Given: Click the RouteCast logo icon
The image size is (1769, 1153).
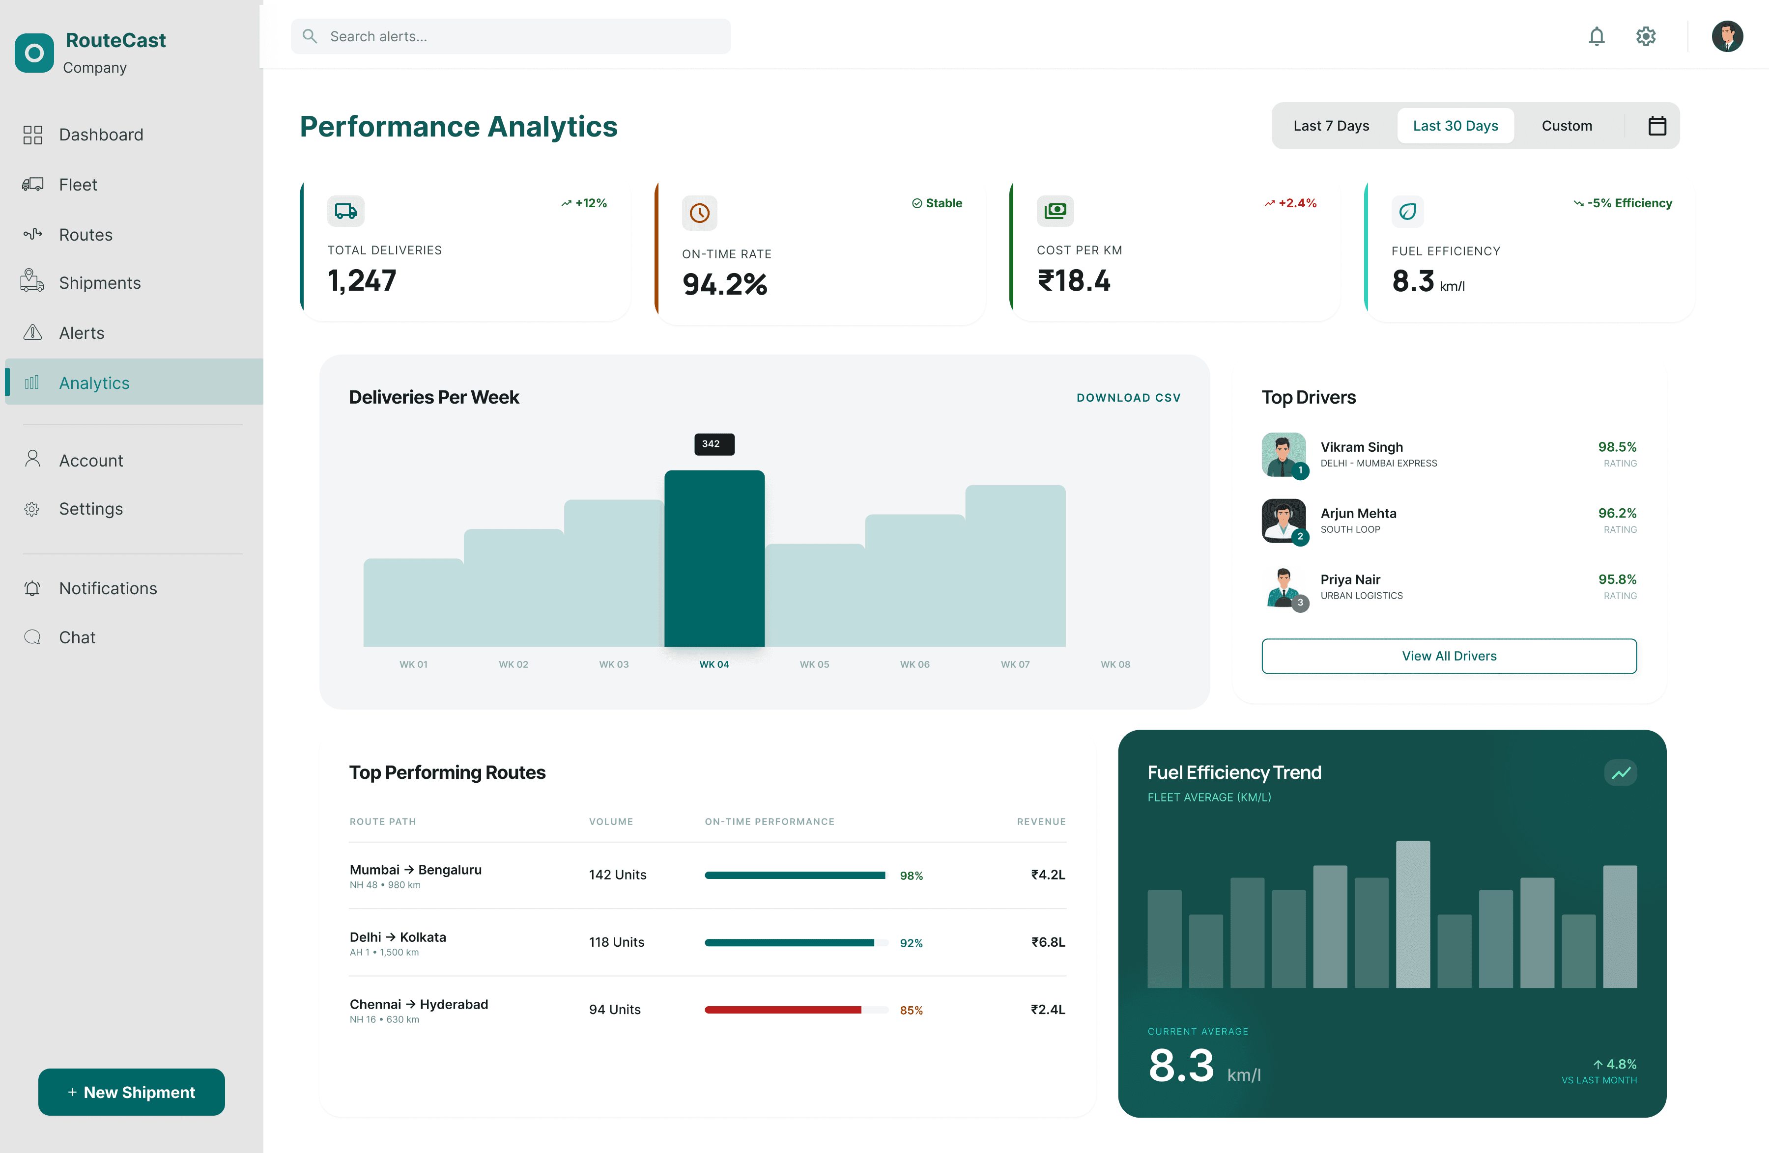Looking at the screenshot, I should click(34, 53).
